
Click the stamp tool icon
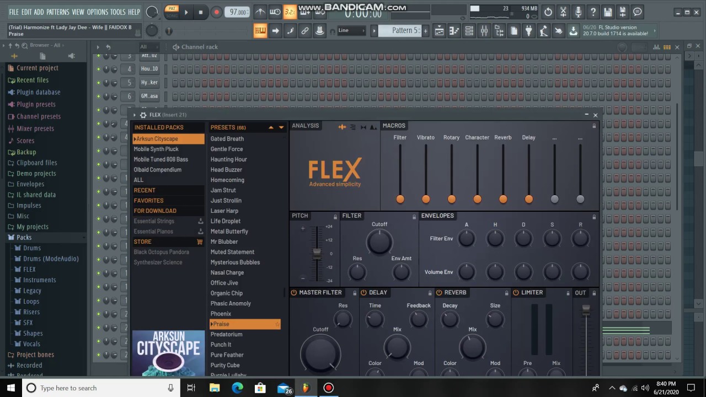319,31
